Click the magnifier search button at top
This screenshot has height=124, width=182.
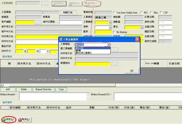point(59,3)
